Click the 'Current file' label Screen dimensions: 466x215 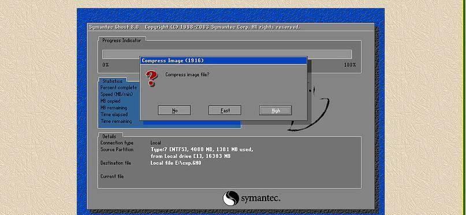tap(112, 176)
